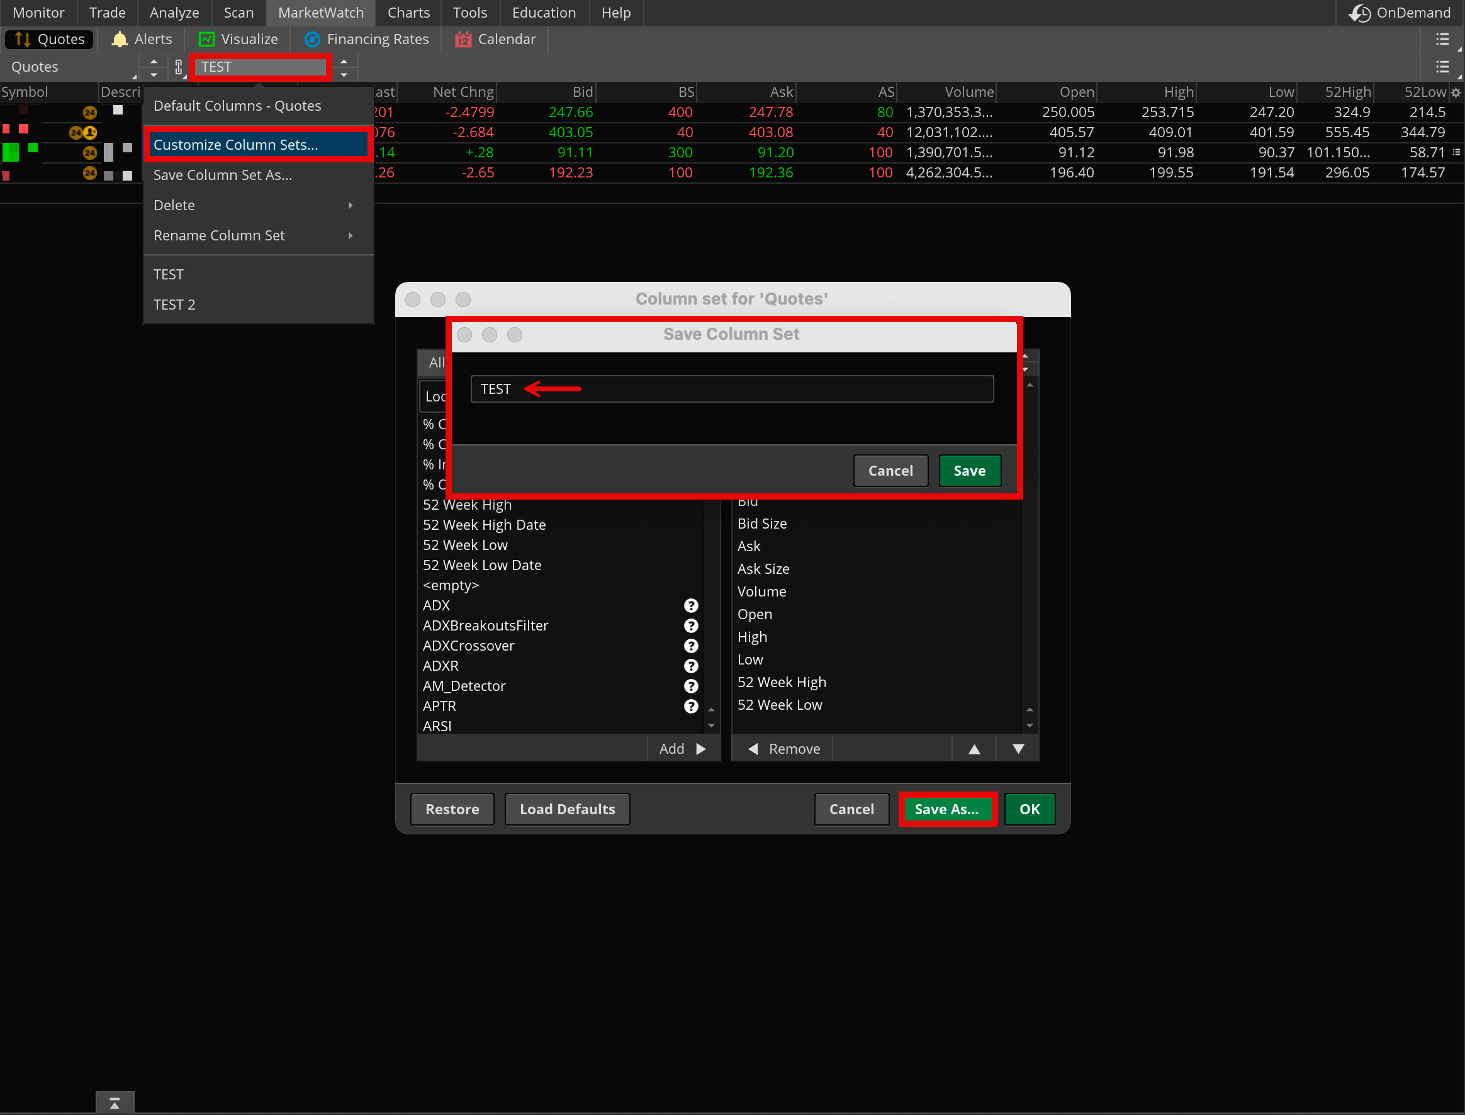Cancel the Save Column Set dialog
Viewport: 1465px width, 1115px height.
point(891,471)
